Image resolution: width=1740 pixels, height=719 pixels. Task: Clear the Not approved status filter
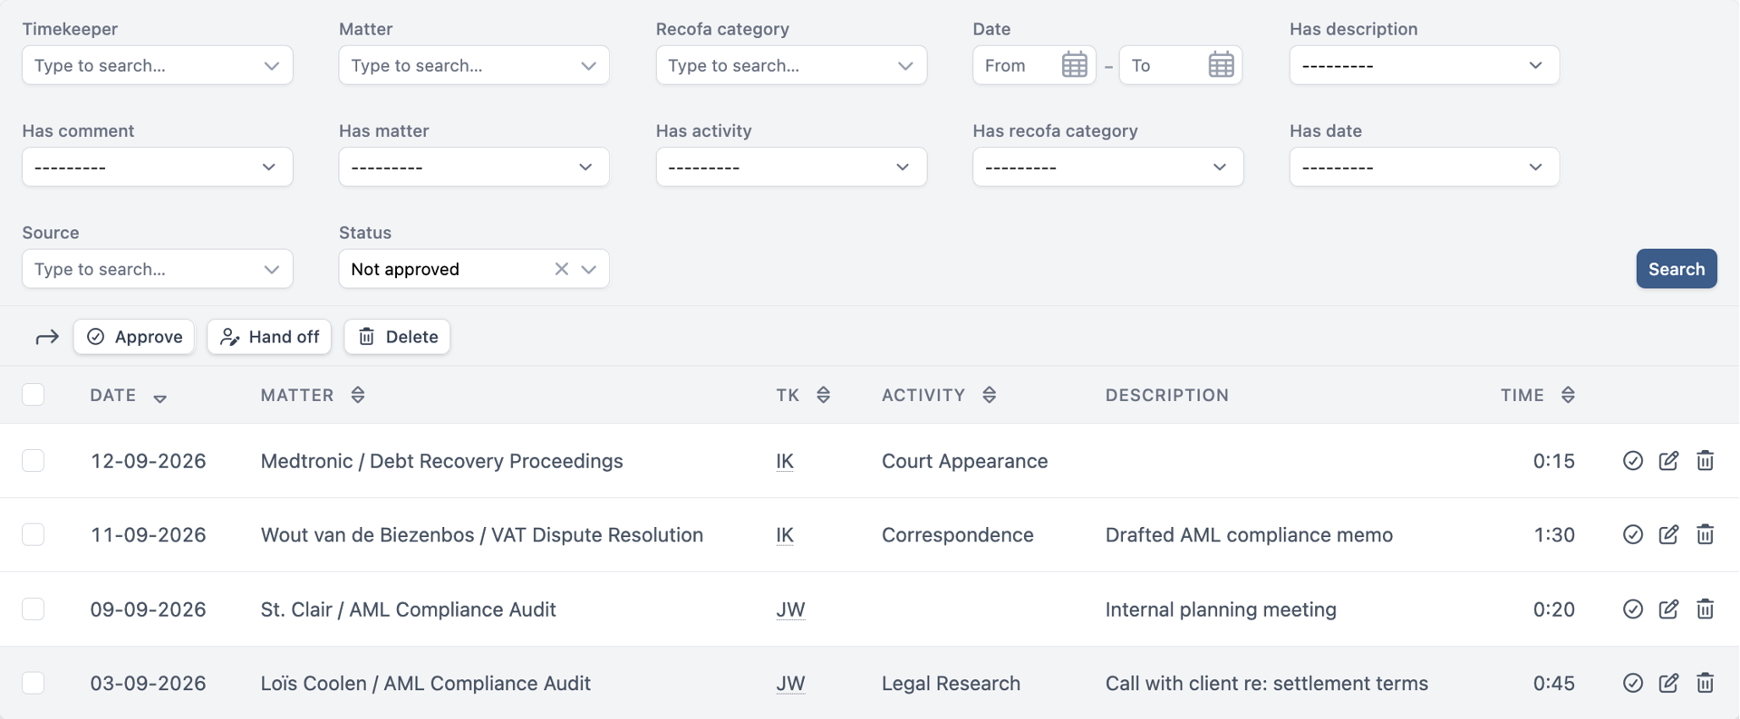[562, 269]
